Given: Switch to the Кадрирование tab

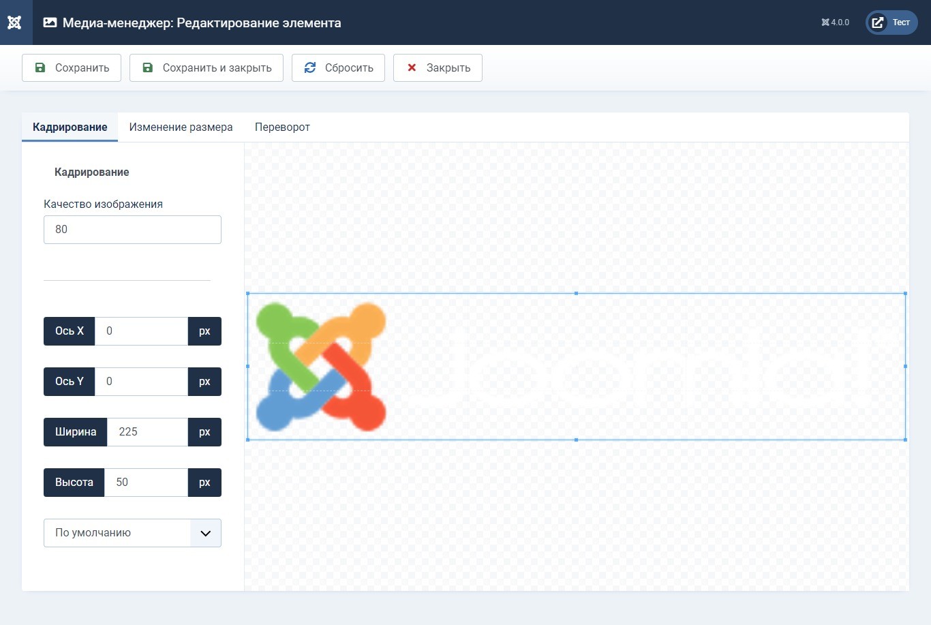Looking at the screenshot, I should (x=70, y=127).
